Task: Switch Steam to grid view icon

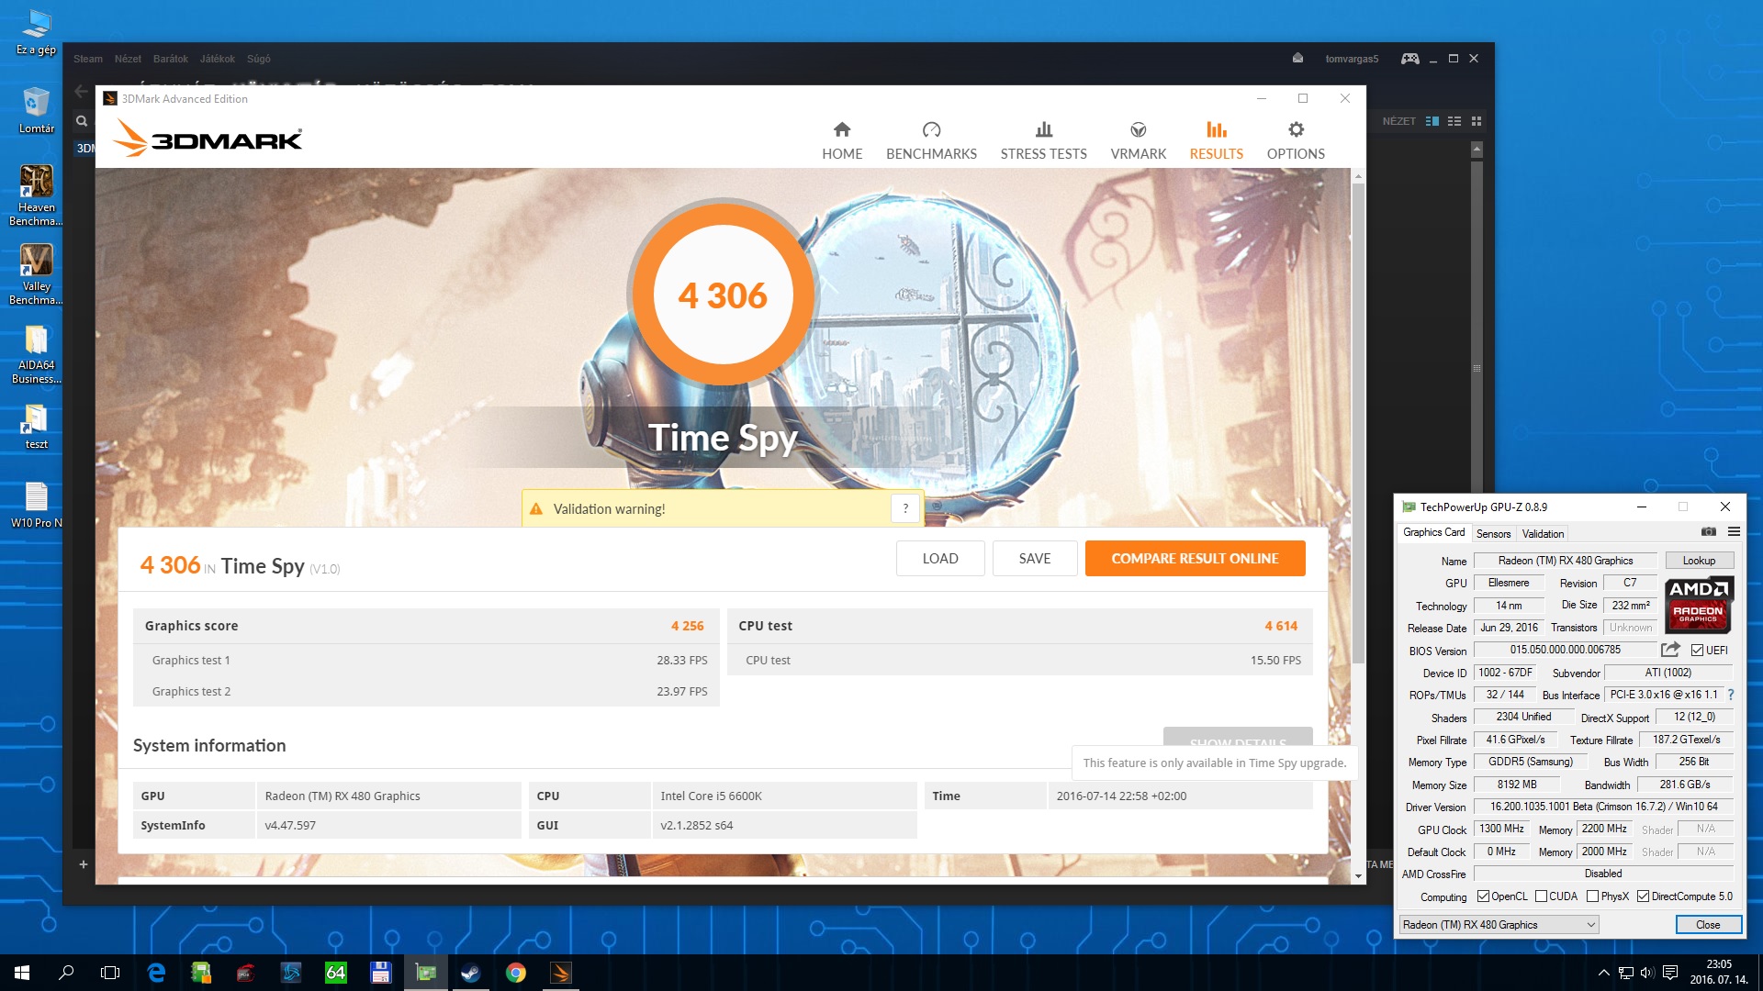Action: pyautogui.click(x=1477, y=121)
